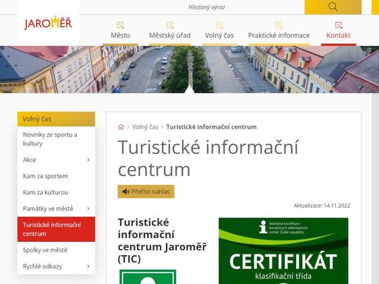Click the green TIC information sign image
Image resolution: width=379 pixels, height=284 pixels.
[x=148, y=277]
